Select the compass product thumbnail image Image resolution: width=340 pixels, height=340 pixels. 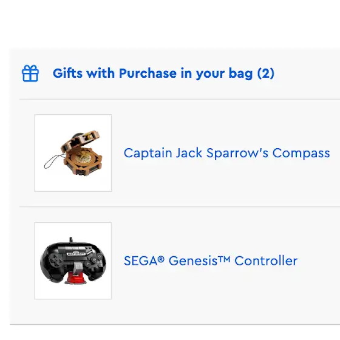tap(73, 153)
